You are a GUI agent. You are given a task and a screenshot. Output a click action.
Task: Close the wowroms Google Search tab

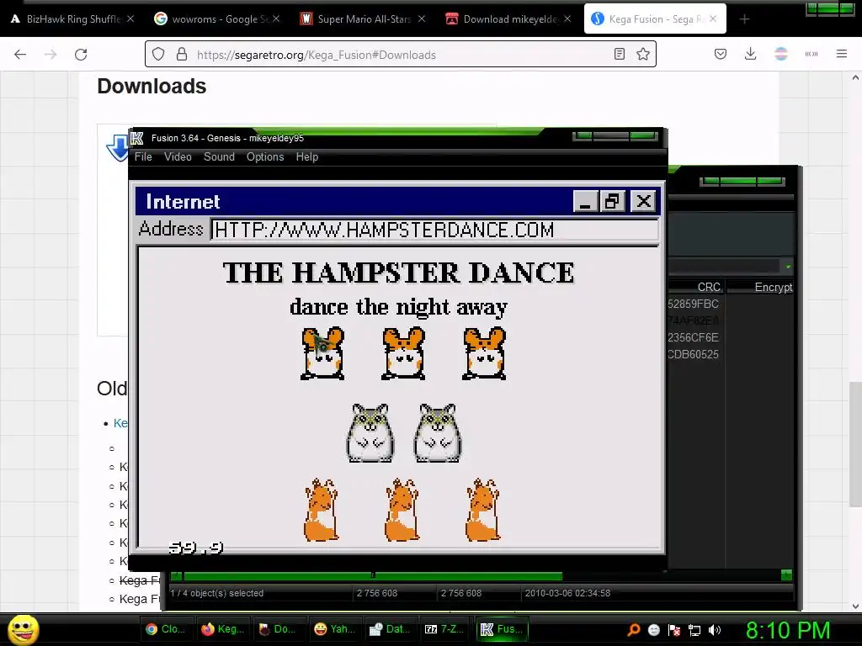276,19
